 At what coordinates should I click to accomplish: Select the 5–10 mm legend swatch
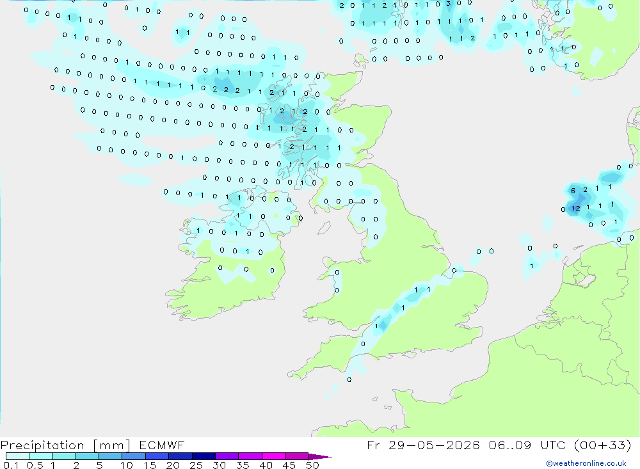tap(110, 456)
